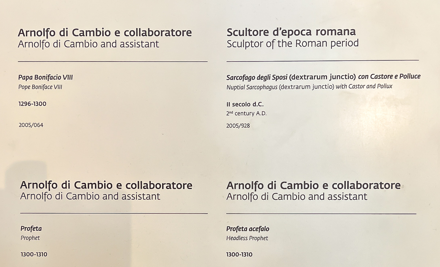Viewport: 440px width, 267px height.
Task: Click the 'Arnolfo di Cambio and assistant' line above Profeta acefalo
Action: click(297, 197)
